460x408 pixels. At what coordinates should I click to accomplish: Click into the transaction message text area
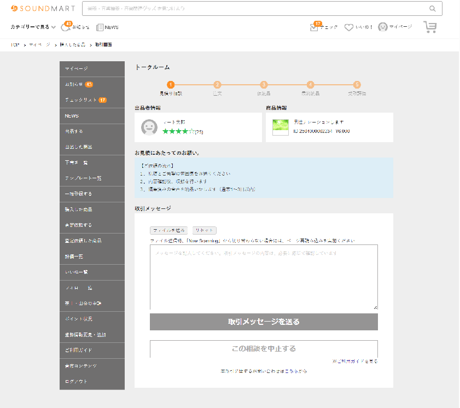(264, 277)
